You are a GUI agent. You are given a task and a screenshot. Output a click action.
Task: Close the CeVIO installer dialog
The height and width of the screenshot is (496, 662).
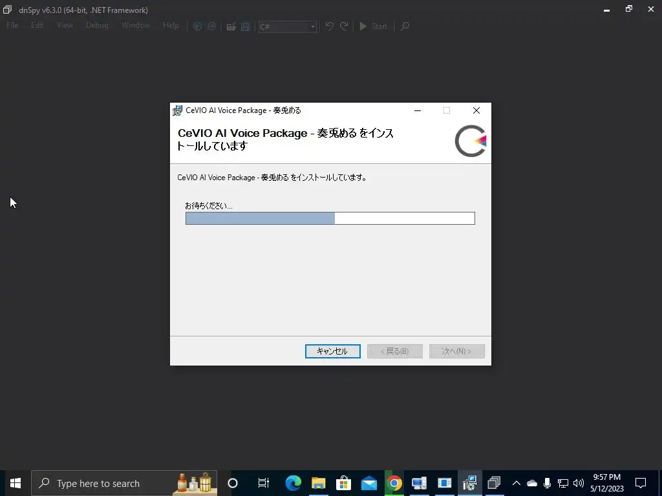click(x=476, y=110)
